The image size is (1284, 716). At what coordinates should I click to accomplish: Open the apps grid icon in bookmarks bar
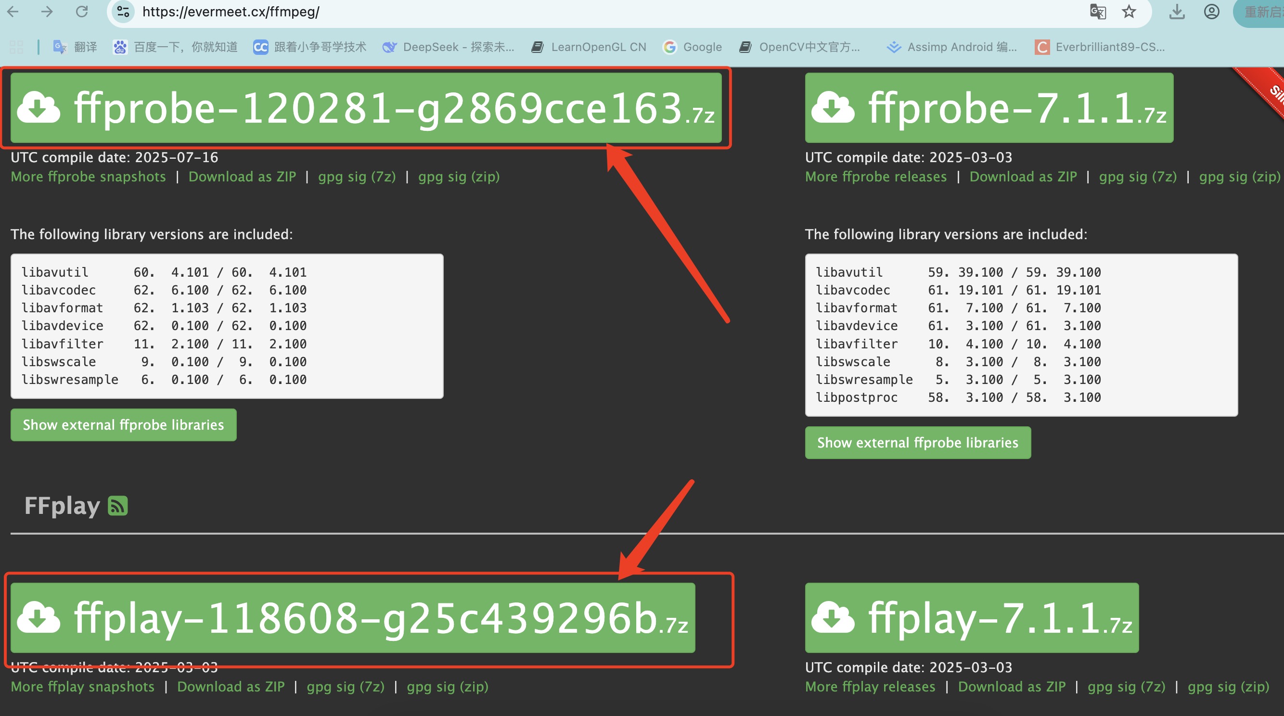16,47
